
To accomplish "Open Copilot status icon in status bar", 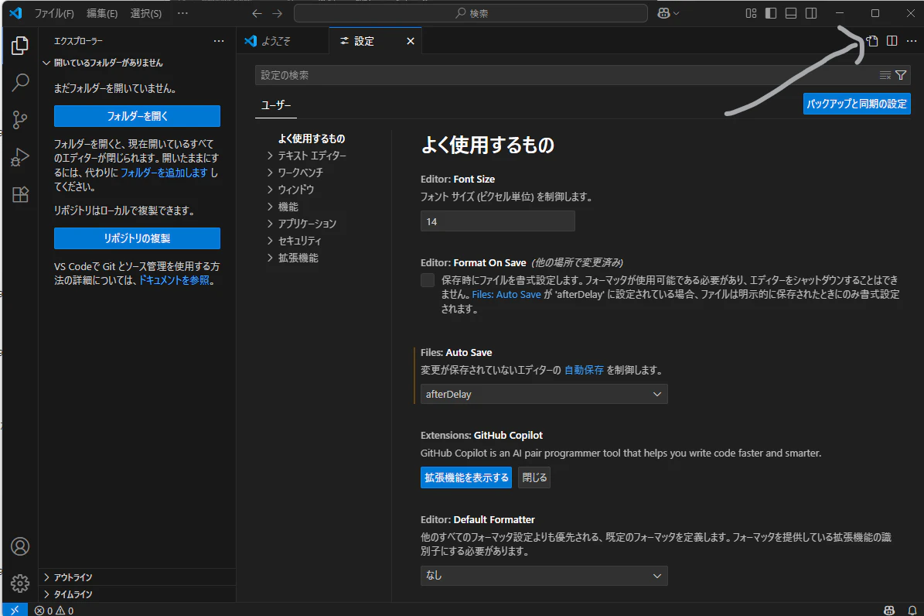I will (889, 610).
